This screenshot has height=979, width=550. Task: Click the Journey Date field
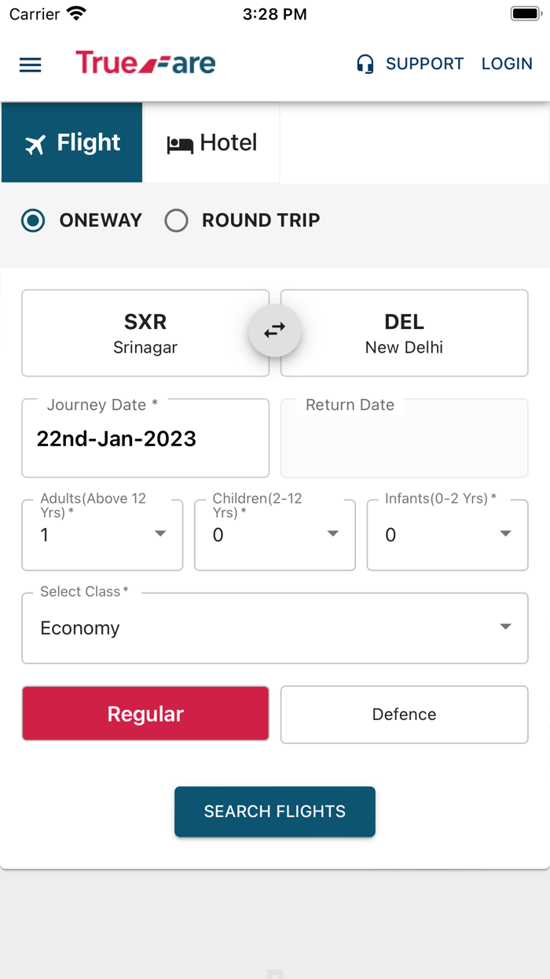pos(145,438)
